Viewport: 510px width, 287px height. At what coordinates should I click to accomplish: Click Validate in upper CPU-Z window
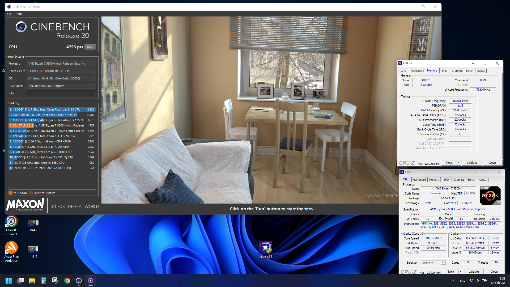click(x=472, y=163)
